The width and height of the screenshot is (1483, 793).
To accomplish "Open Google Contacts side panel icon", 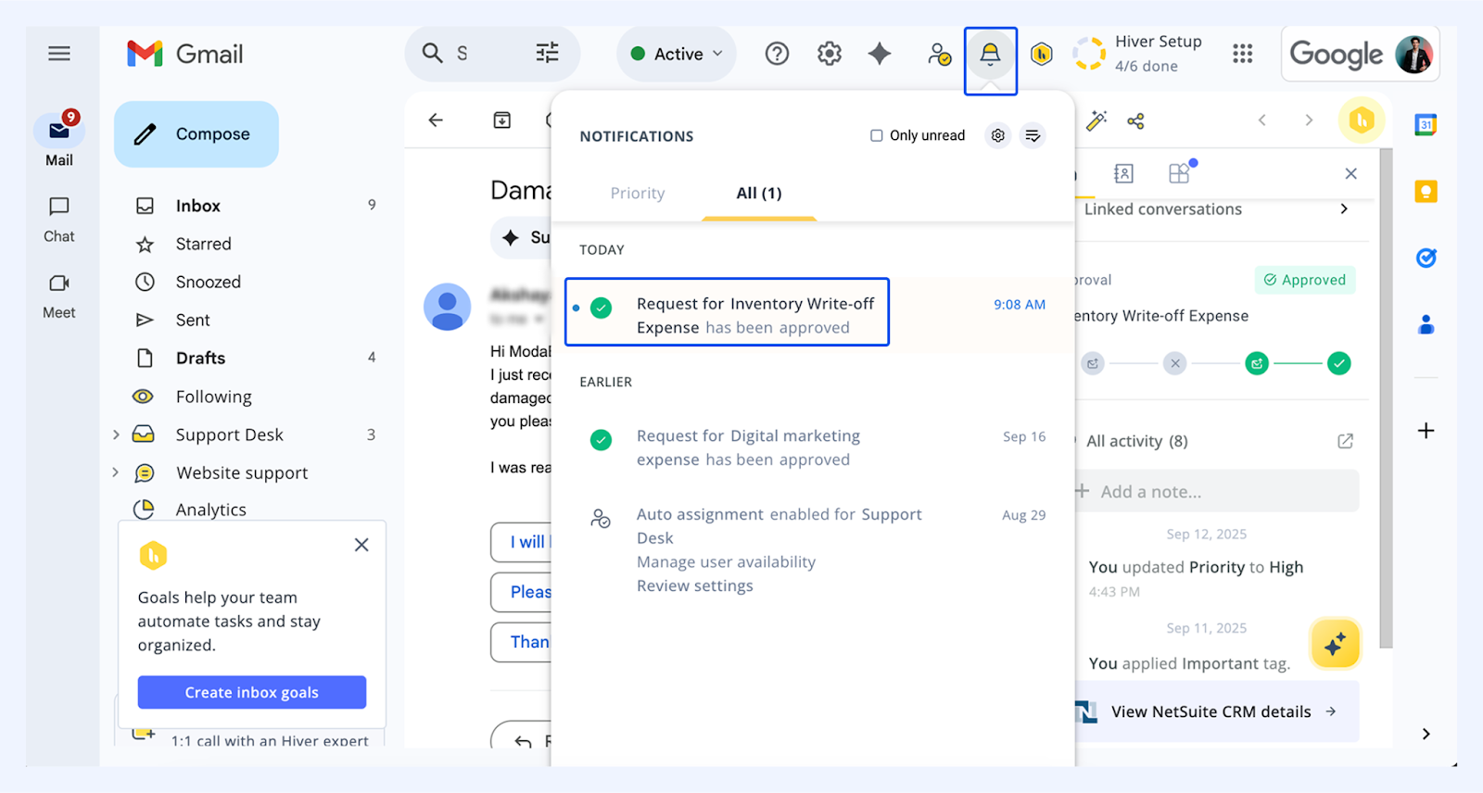I will (1426, 324).
